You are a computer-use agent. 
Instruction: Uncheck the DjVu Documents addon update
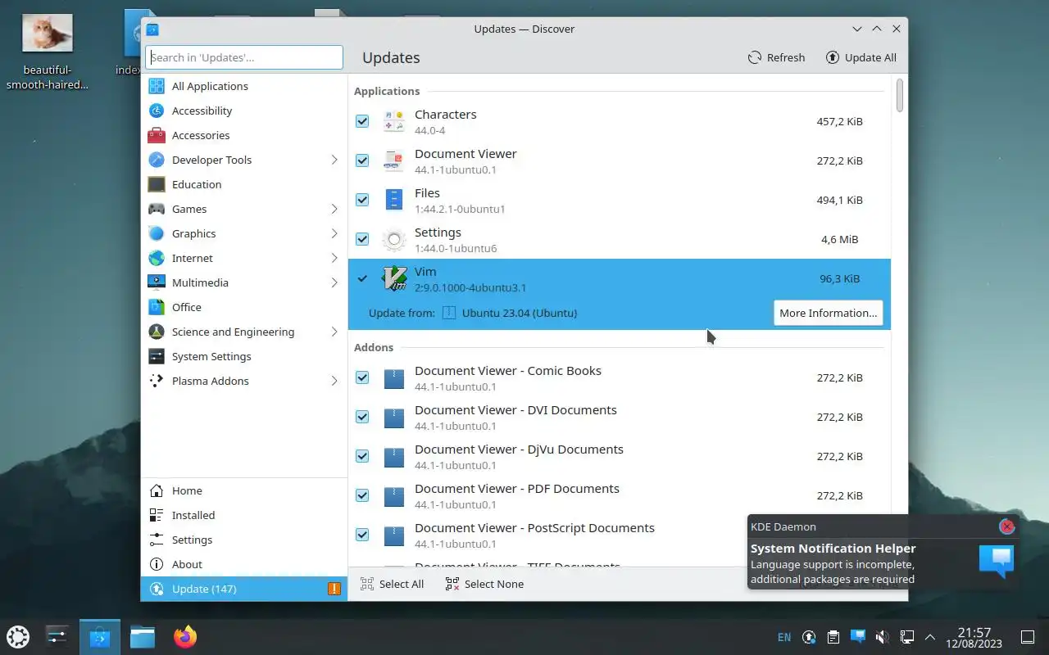(362, 456)
